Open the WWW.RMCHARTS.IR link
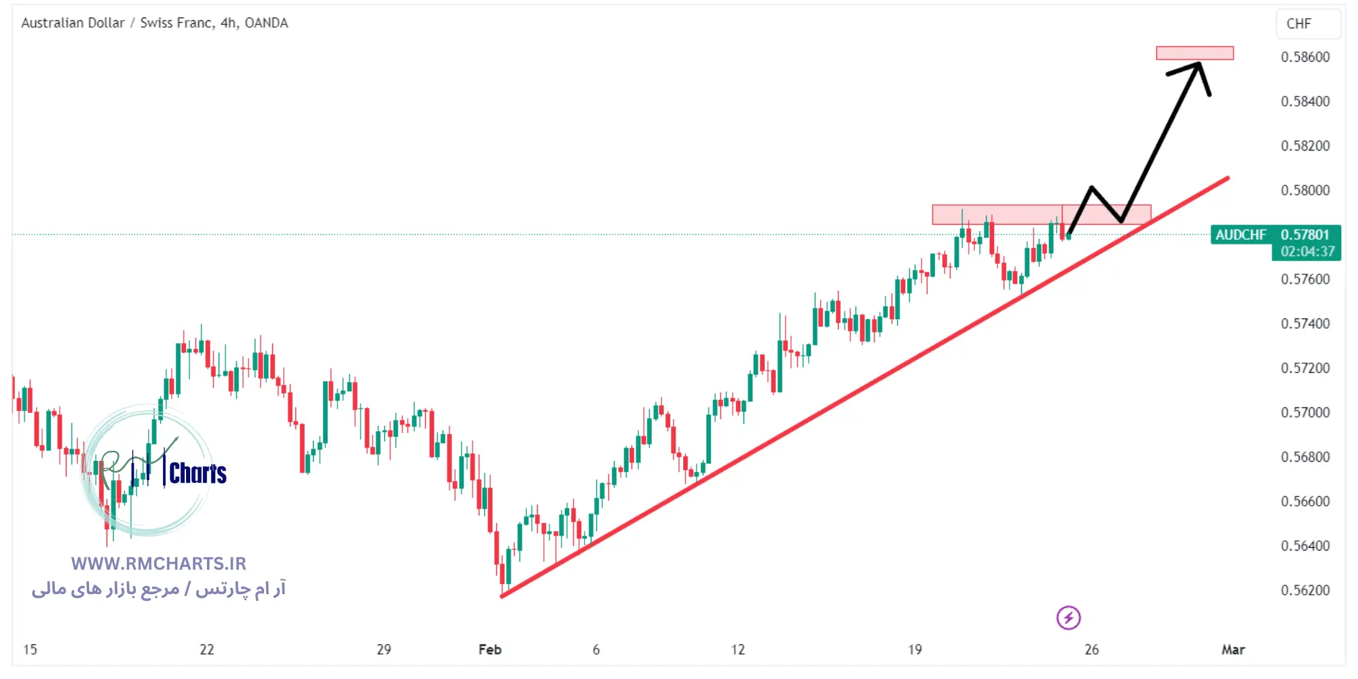Screen dimensions: 1358x679 coord(158,564)
